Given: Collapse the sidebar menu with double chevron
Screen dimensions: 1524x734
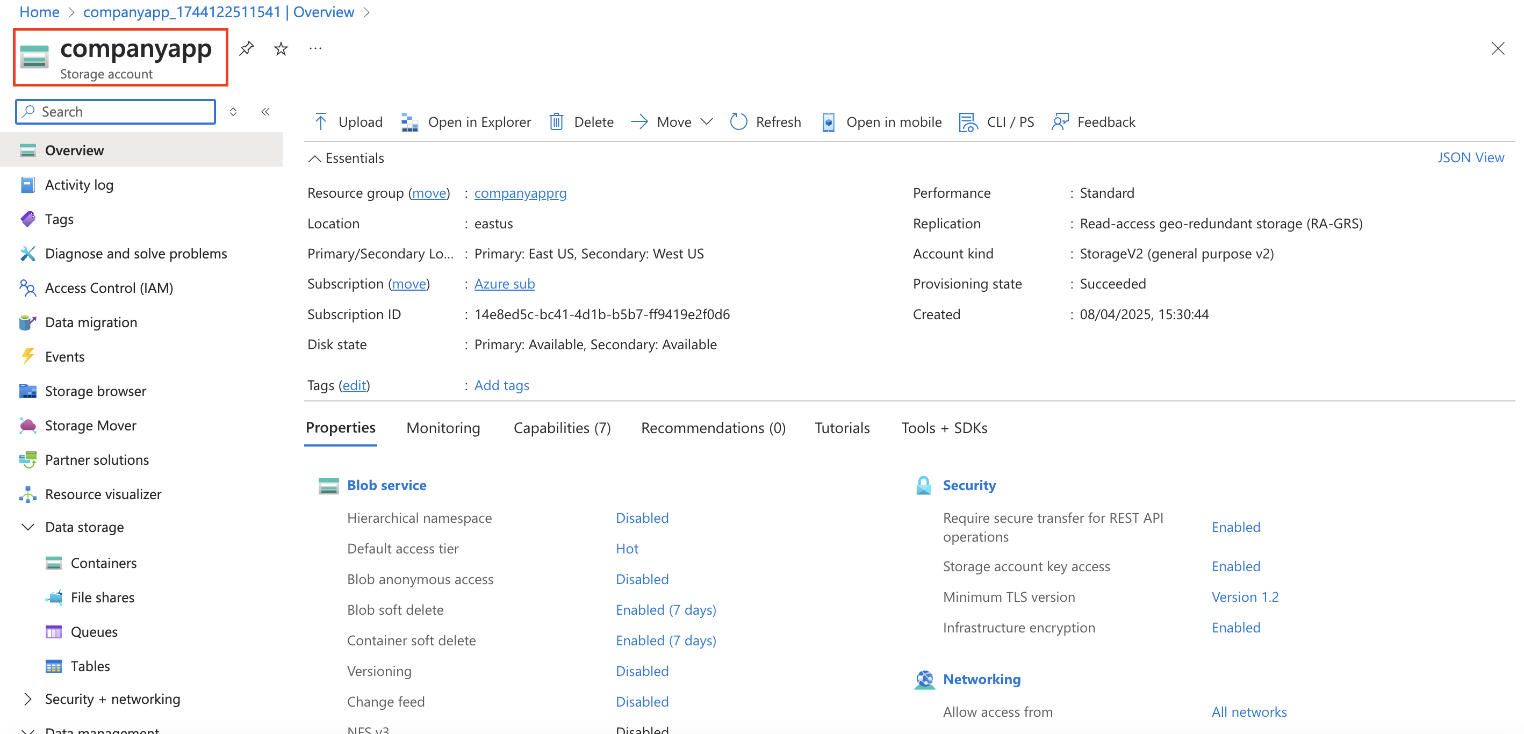Looking at the screenshot, I should coord(265,112).
